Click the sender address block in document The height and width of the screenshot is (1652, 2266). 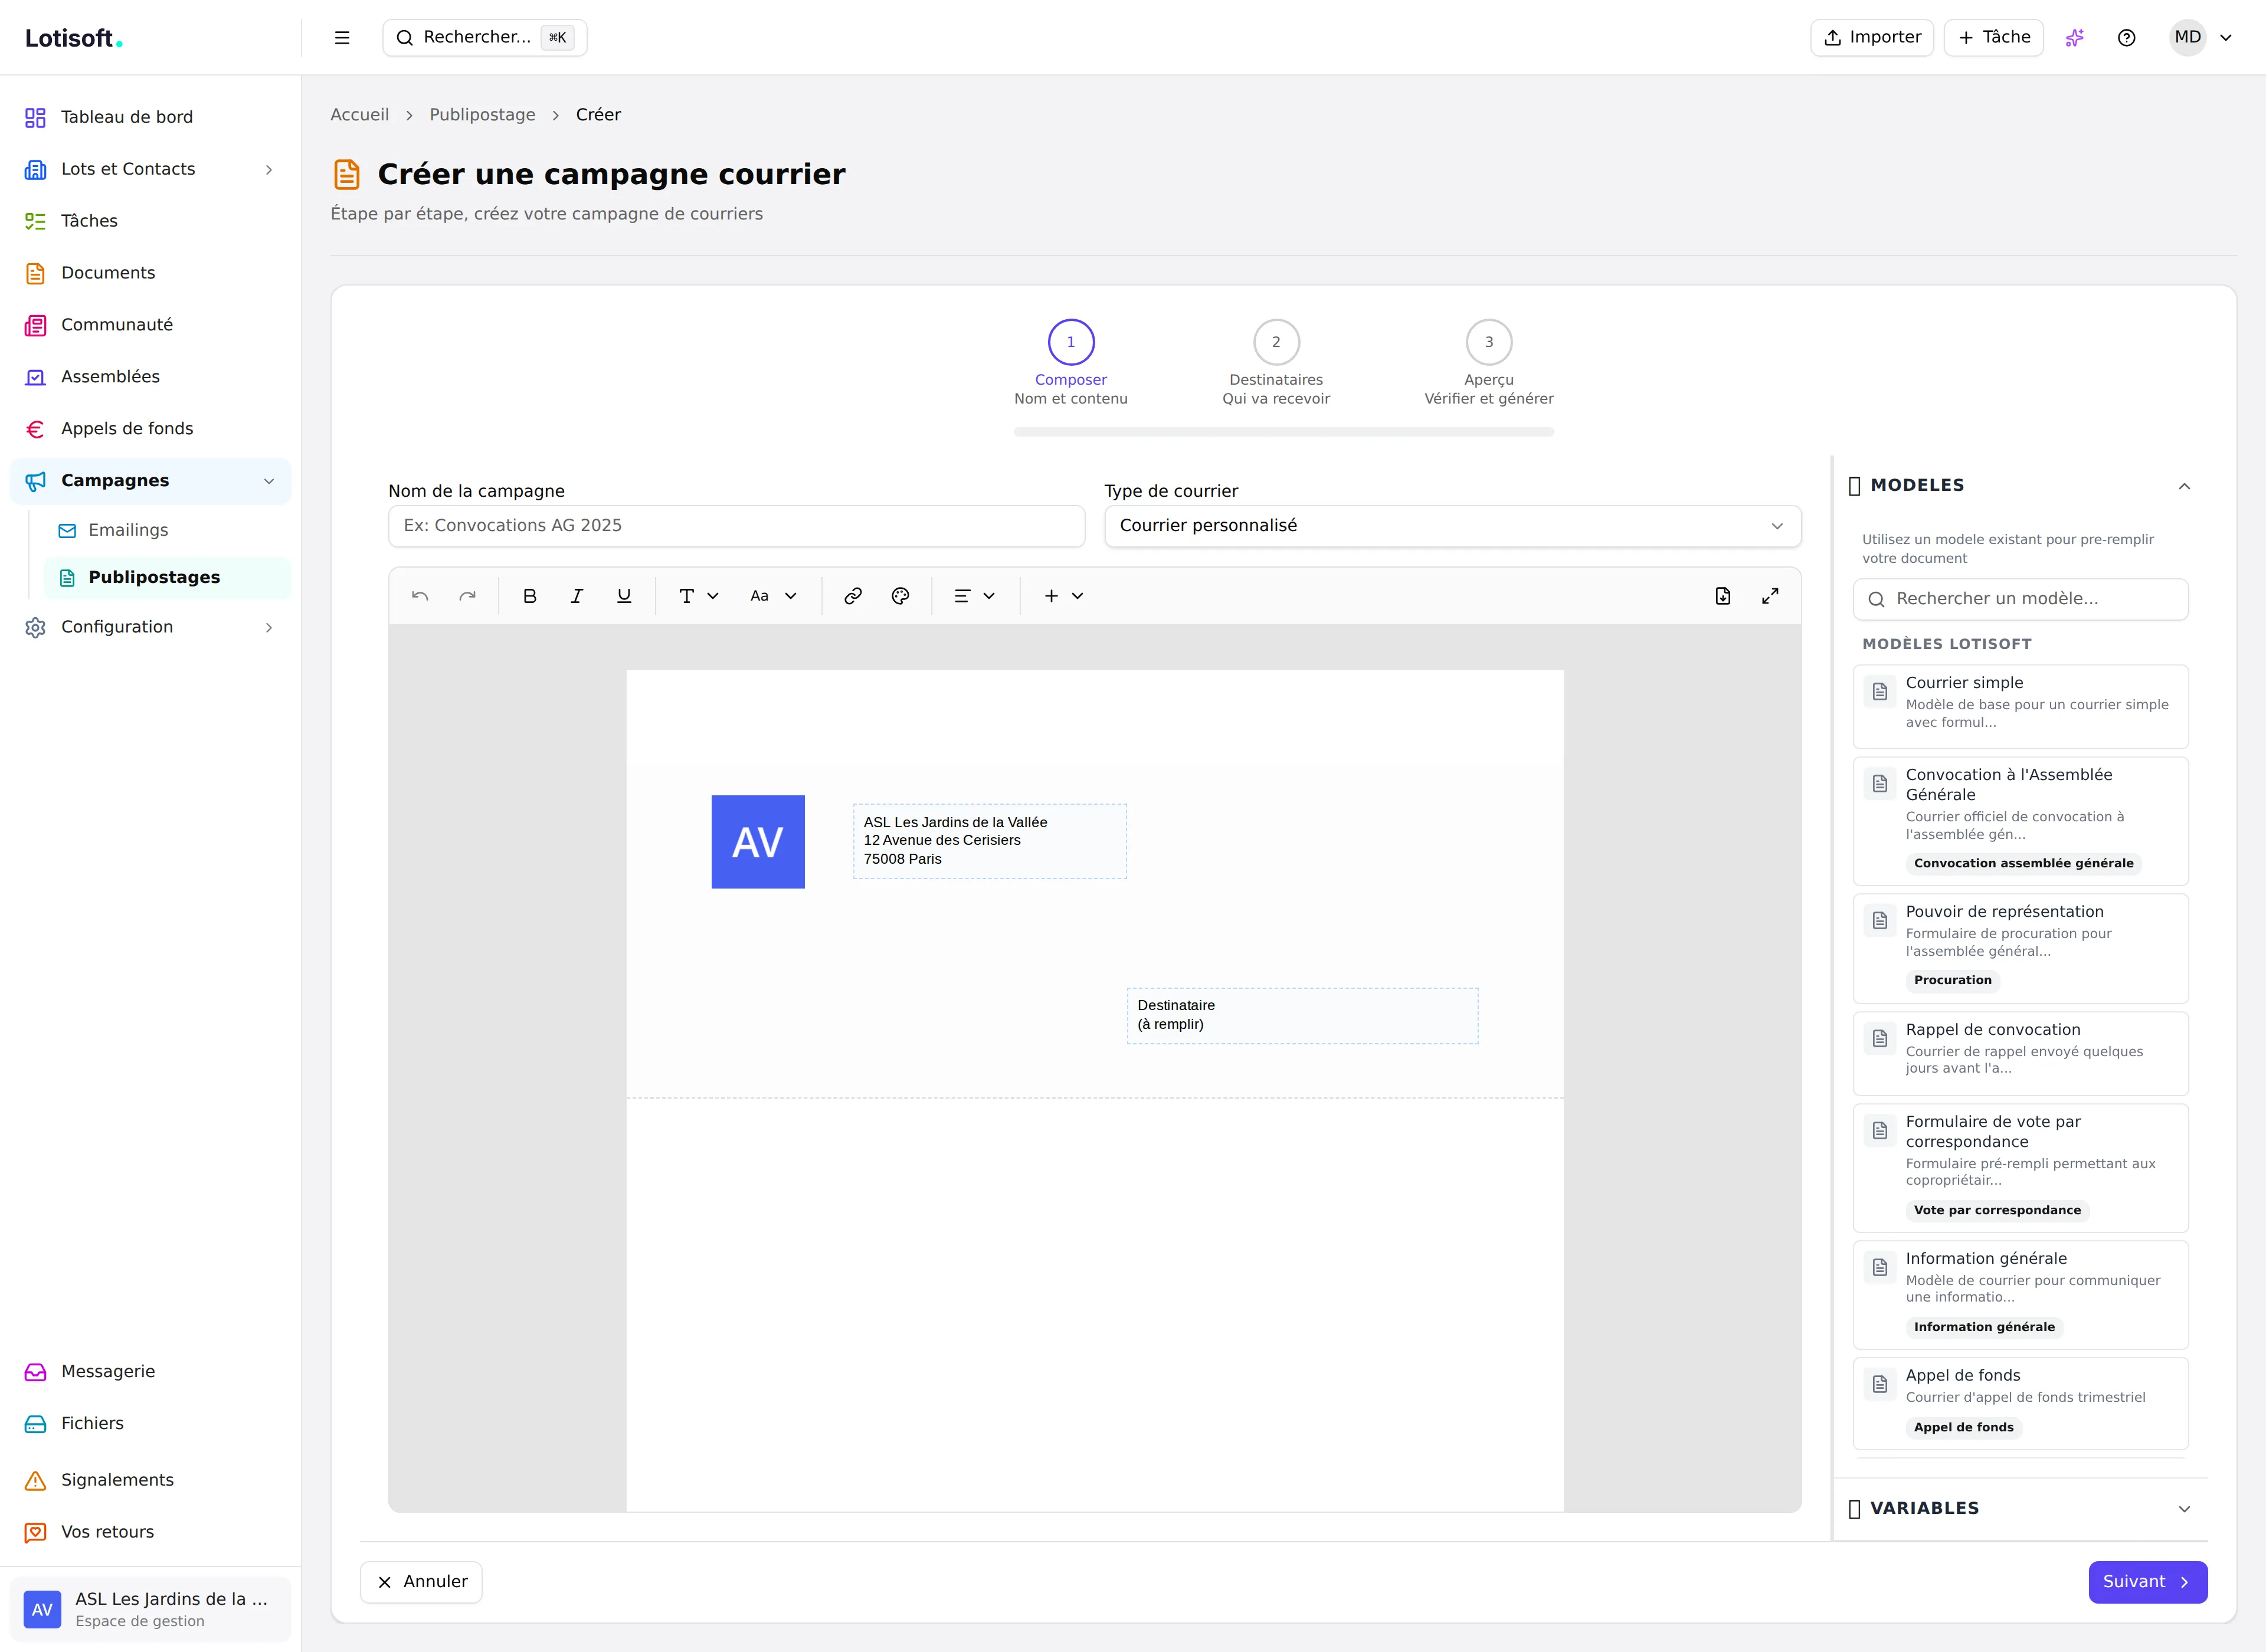[x=990, y=841]
